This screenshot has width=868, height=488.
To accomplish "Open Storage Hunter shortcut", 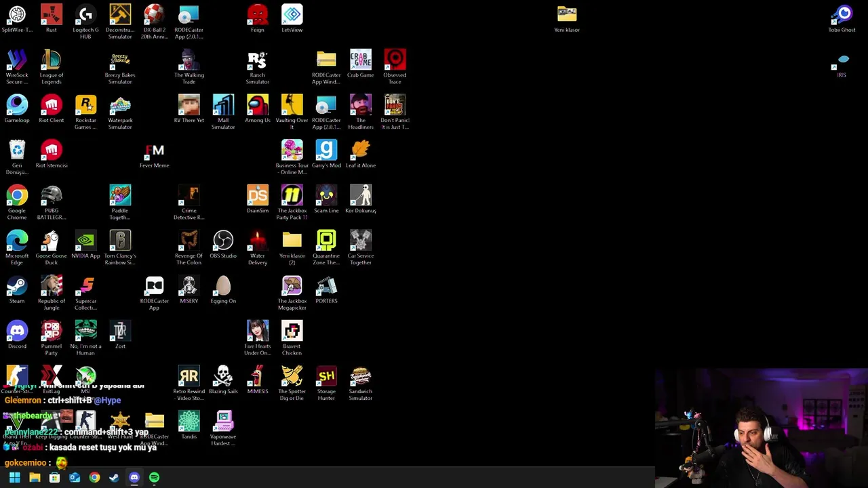I will [326, 383].
